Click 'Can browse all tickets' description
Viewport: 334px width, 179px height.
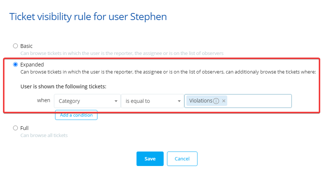click(44, 135)
